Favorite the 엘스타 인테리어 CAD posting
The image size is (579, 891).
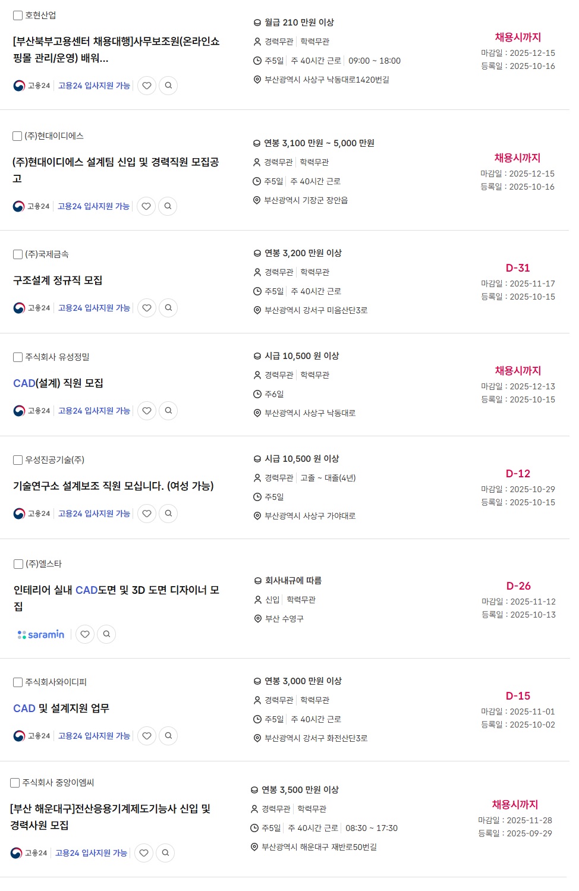tap(85, 634)
